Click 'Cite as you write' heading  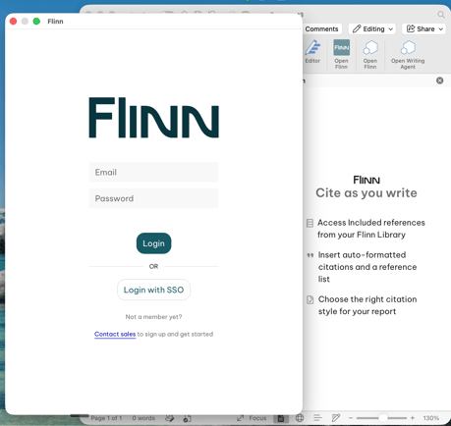point(366,192)
